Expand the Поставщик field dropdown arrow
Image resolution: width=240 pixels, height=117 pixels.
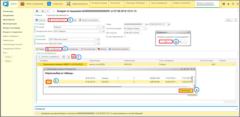pyautogui.click(x=98, y=27)
